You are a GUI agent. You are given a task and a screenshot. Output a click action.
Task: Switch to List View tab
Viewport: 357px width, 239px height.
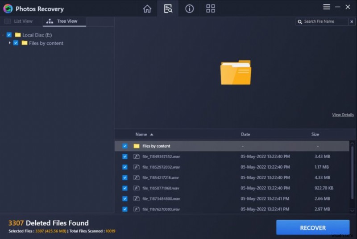19,21
